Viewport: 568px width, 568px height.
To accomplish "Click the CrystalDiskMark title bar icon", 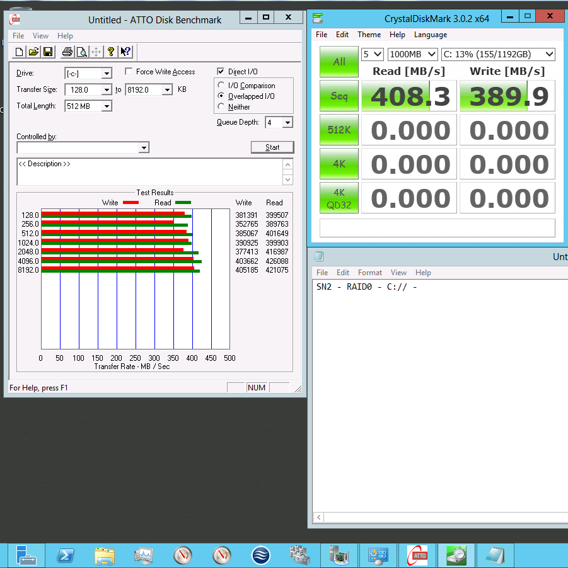I will pos(318,18).
